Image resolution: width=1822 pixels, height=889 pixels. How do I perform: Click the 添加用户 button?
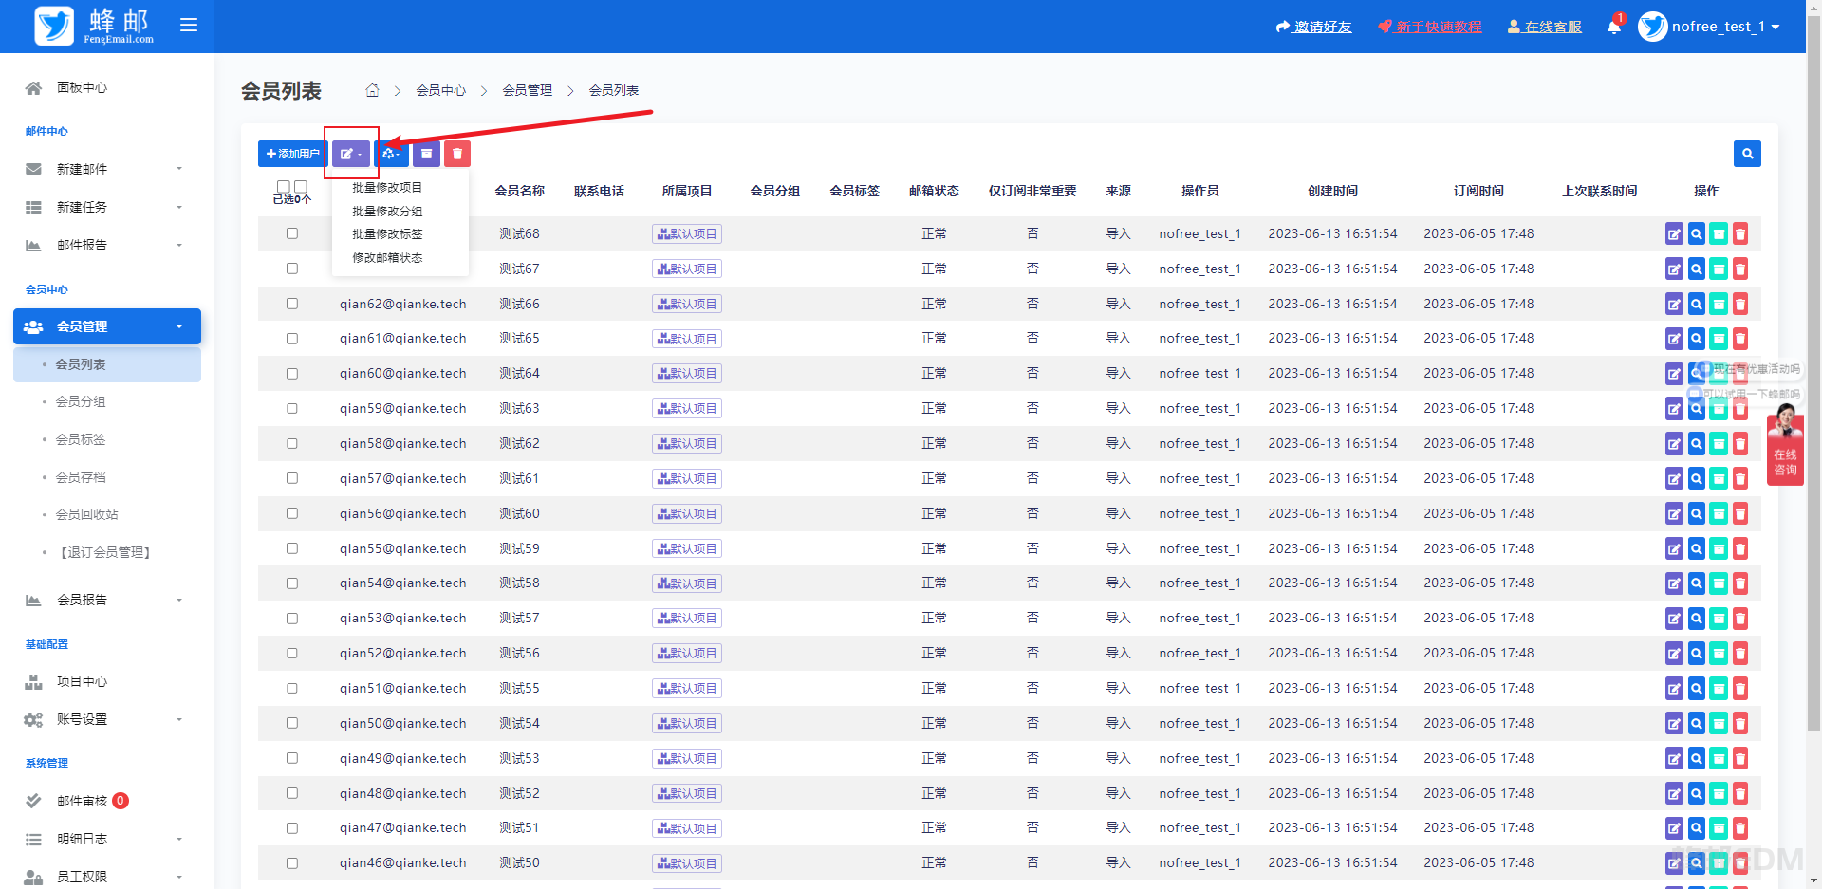pos(293,154)
